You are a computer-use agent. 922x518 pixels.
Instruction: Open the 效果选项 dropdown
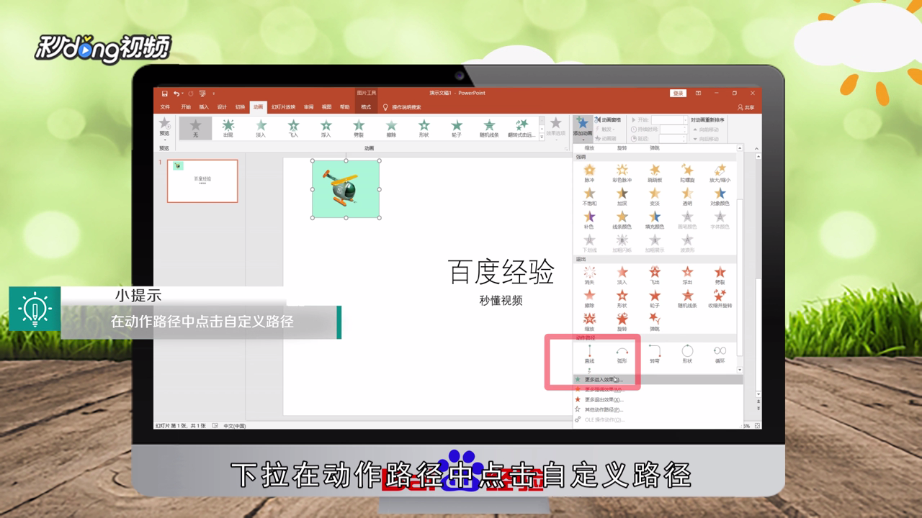click(555, 129)
